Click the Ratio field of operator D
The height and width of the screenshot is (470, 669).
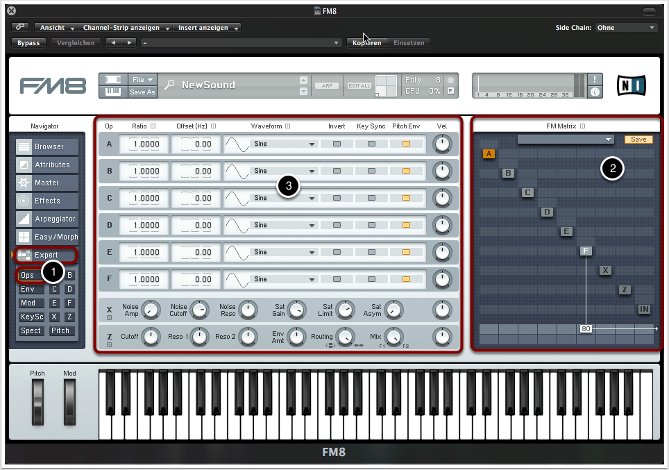[144, 225]
